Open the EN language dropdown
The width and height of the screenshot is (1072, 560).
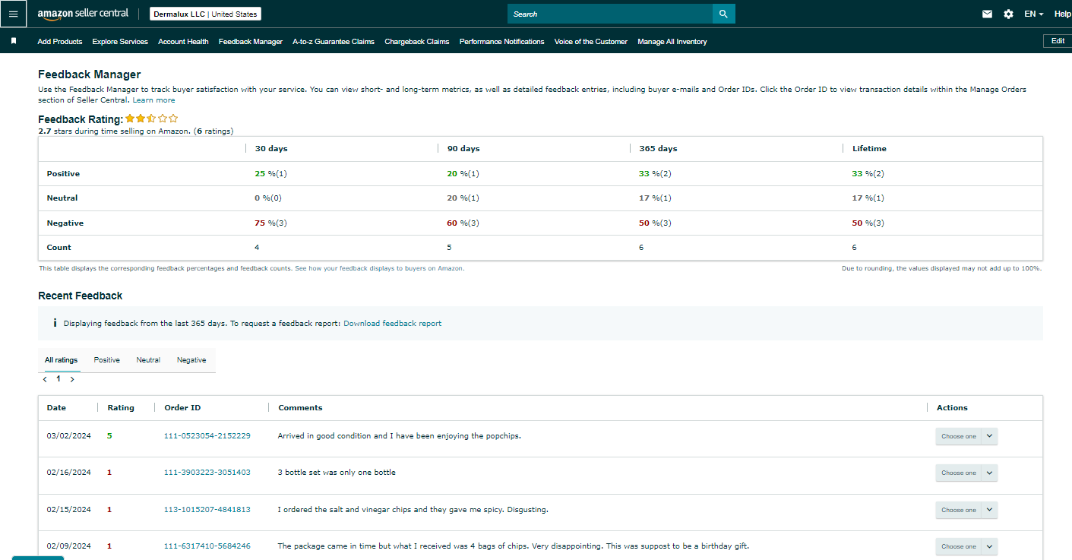1033,14
